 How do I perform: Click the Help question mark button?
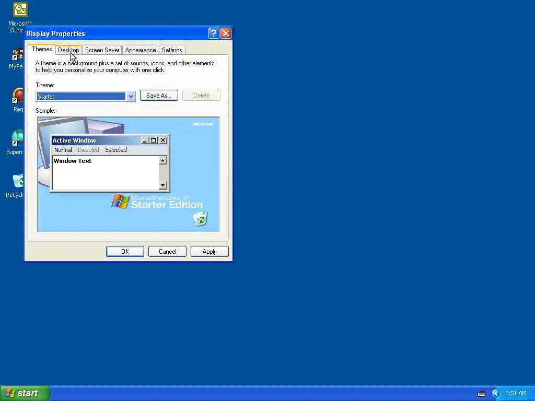point(214,33)
